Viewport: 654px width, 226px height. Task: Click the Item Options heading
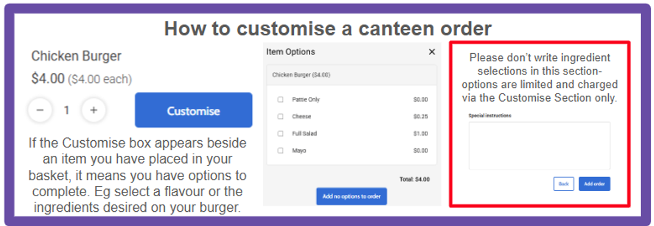coord(290,52)
